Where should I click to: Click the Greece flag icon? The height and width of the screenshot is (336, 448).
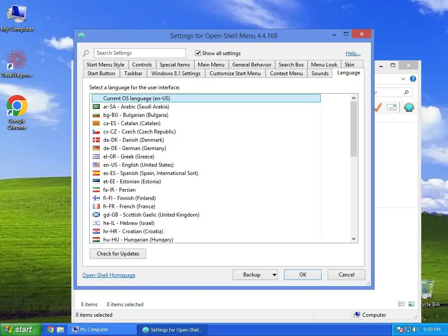coord(96,156)
